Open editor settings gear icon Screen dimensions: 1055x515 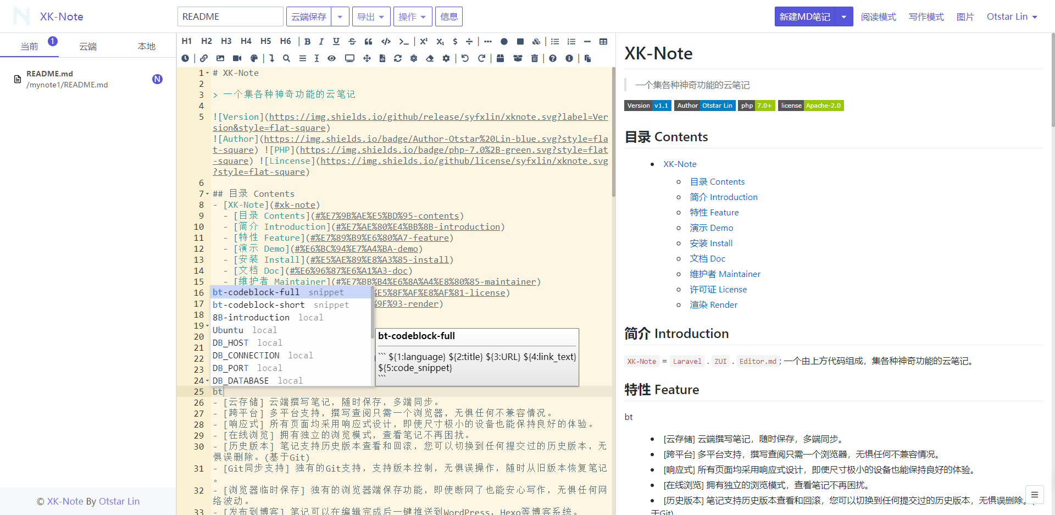click(x=446, y=58)
